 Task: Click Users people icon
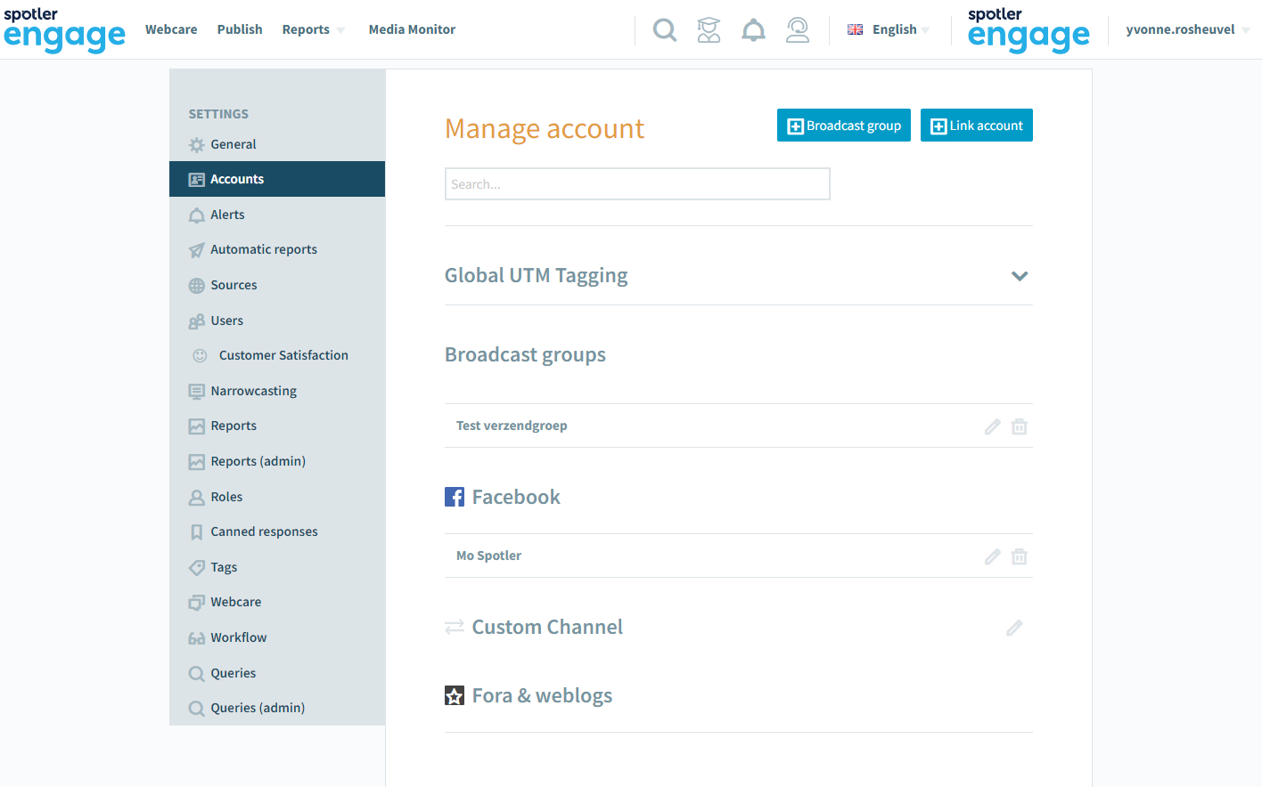(x=197, y=321)
